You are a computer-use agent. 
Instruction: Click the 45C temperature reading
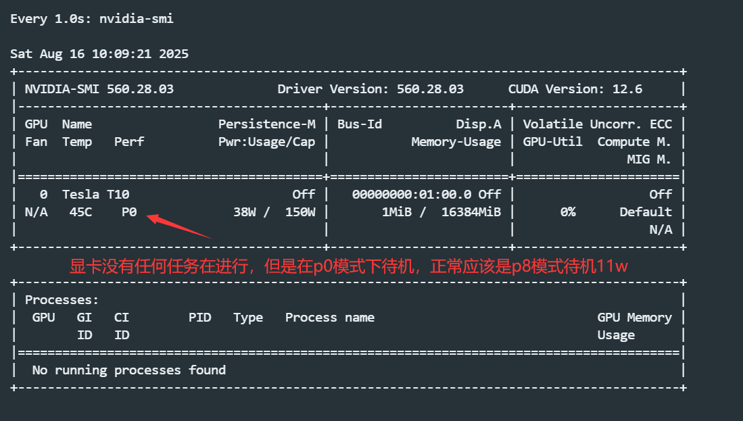pyautogui.click(x=80, y=212)
